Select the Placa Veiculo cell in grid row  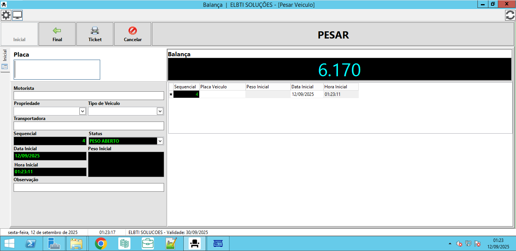click(222, 94)
